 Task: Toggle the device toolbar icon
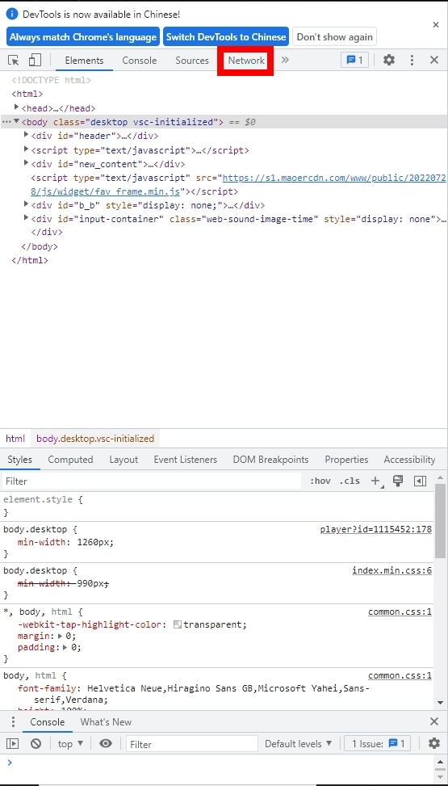(x=35, y=61)
